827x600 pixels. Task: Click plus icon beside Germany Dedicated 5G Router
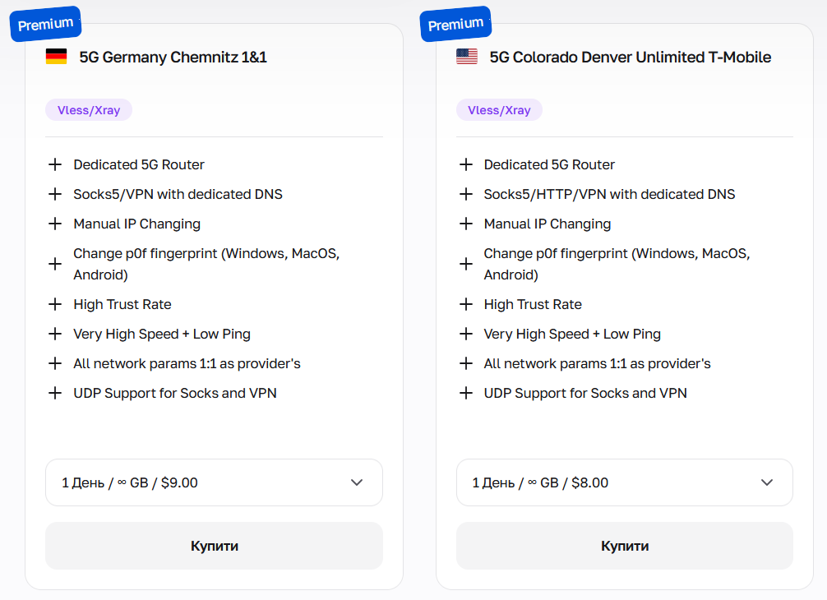point(55,164)
